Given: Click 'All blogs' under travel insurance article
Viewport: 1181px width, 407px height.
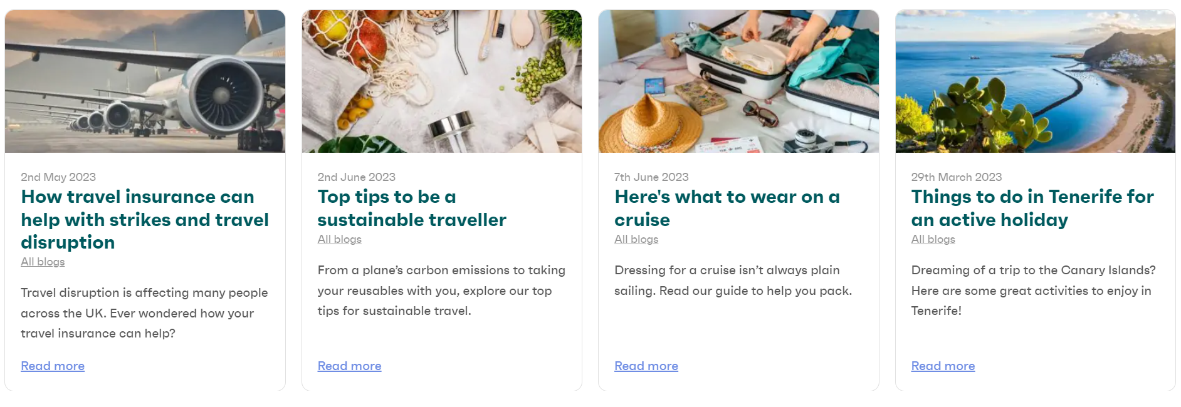Looking at the screenshot, I should tap(43, 262).
